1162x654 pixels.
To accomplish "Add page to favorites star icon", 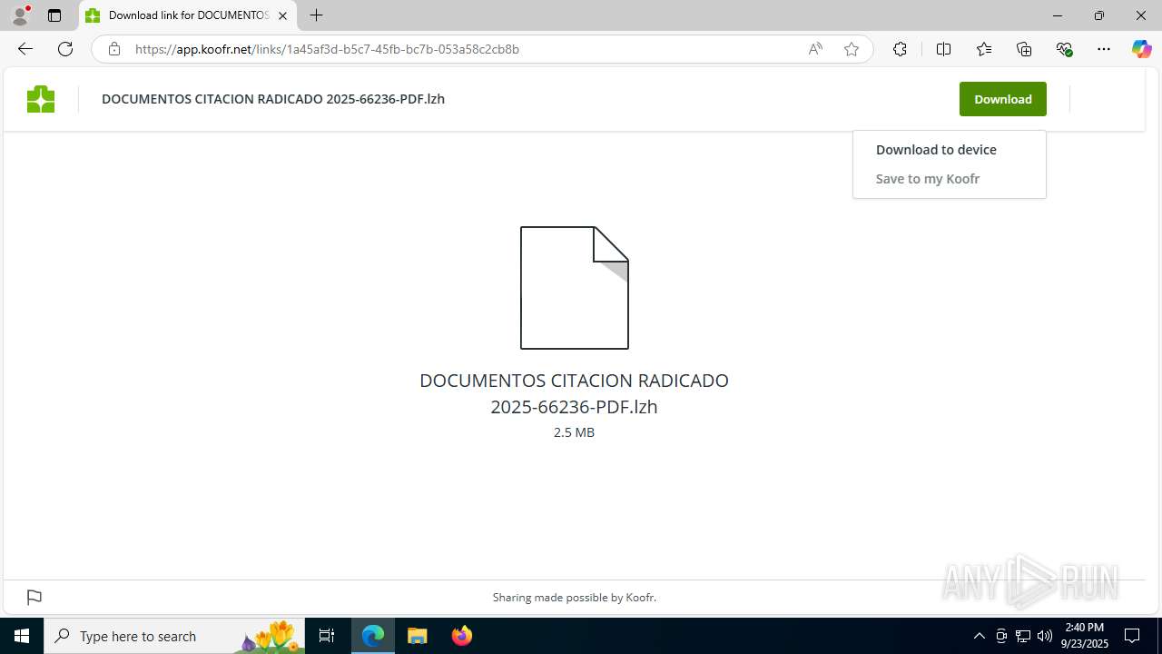I will coord(852,49).
